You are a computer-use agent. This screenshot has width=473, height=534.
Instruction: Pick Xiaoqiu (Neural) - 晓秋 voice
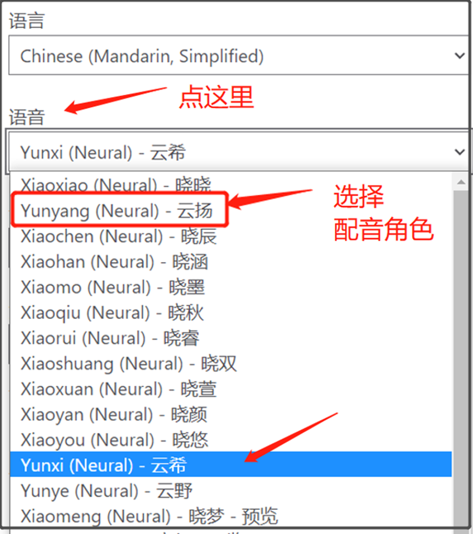231,312
